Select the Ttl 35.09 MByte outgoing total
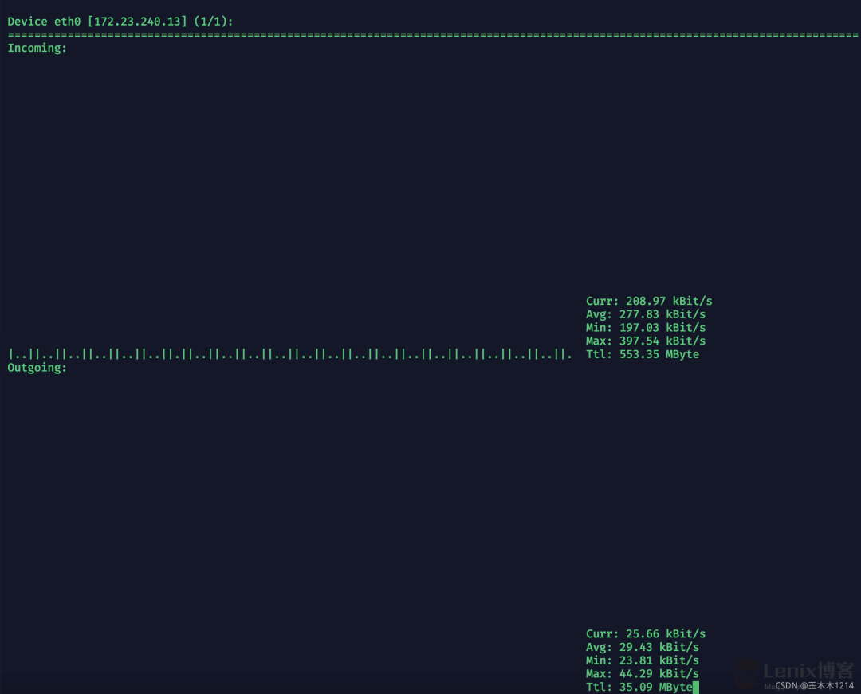This screenshot has width=861, height=694. click(639, 687)
